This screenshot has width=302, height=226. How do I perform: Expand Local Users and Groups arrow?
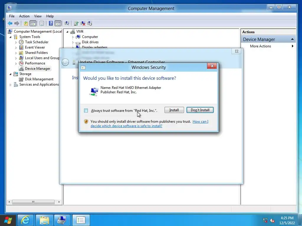(x=16, y=58)
